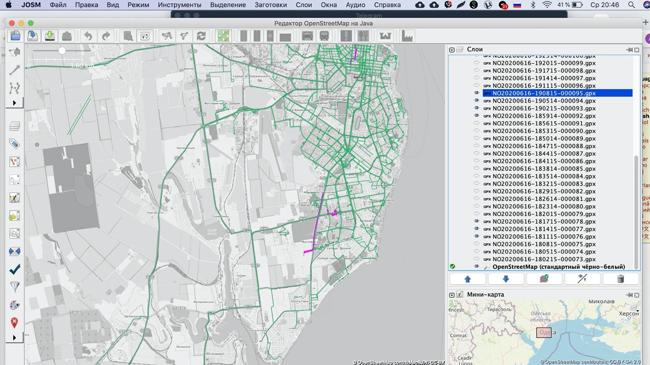Hide layer NO20200616-185914-000092.gpx with eye icon
This screenshot has height=365, width=650.
click(x=476, y=116)
